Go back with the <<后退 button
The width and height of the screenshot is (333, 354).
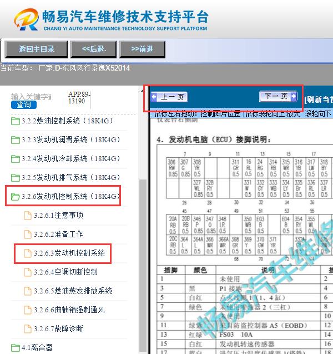(x=94, y=49)
